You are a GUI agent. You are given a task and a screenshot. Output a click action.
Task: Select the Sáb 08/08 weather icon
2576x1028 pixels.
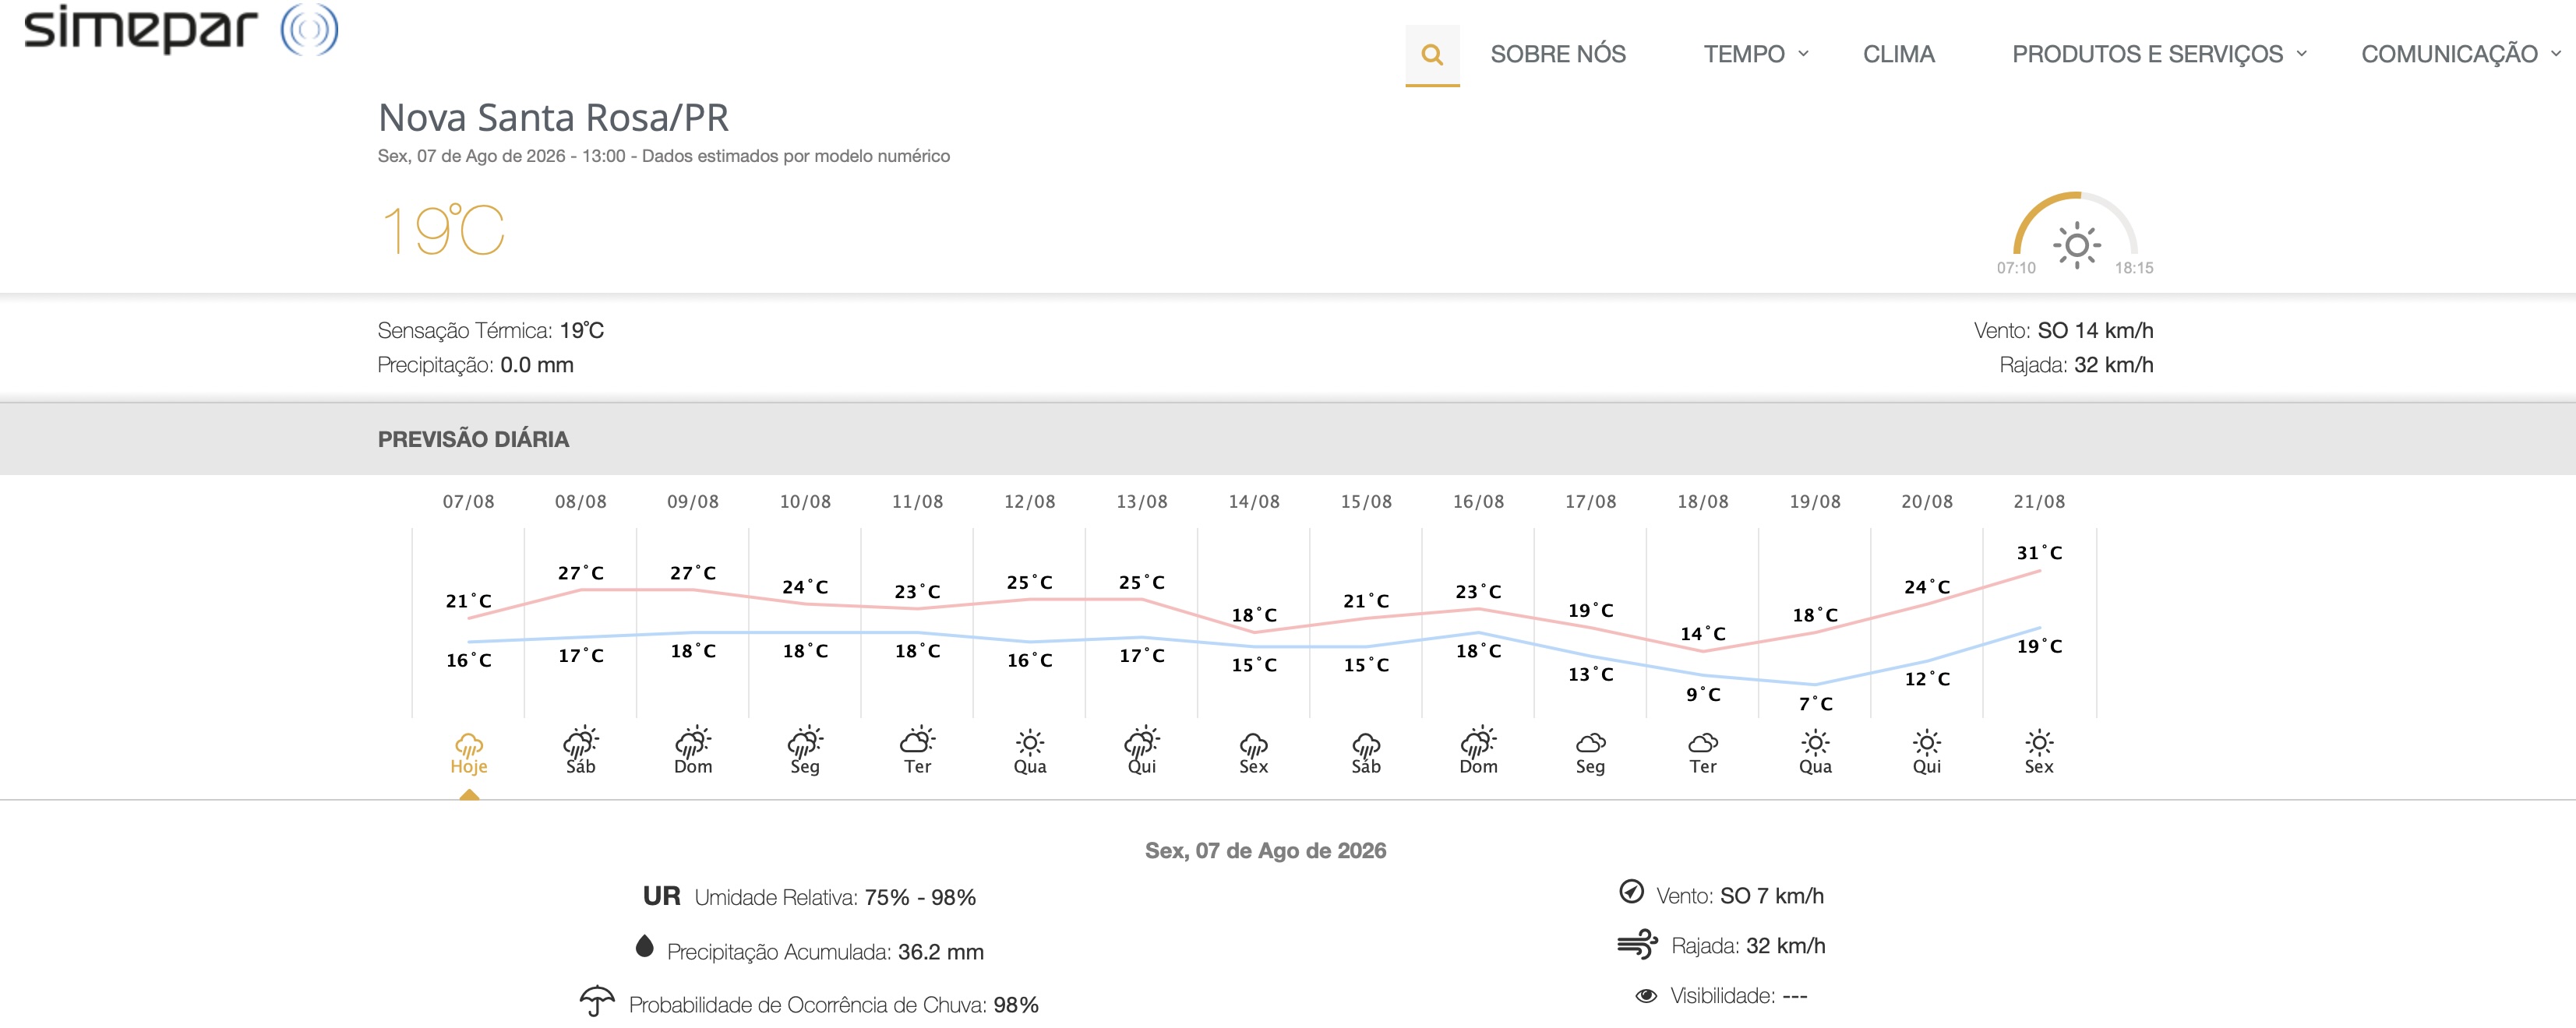[x=581, y=742]
